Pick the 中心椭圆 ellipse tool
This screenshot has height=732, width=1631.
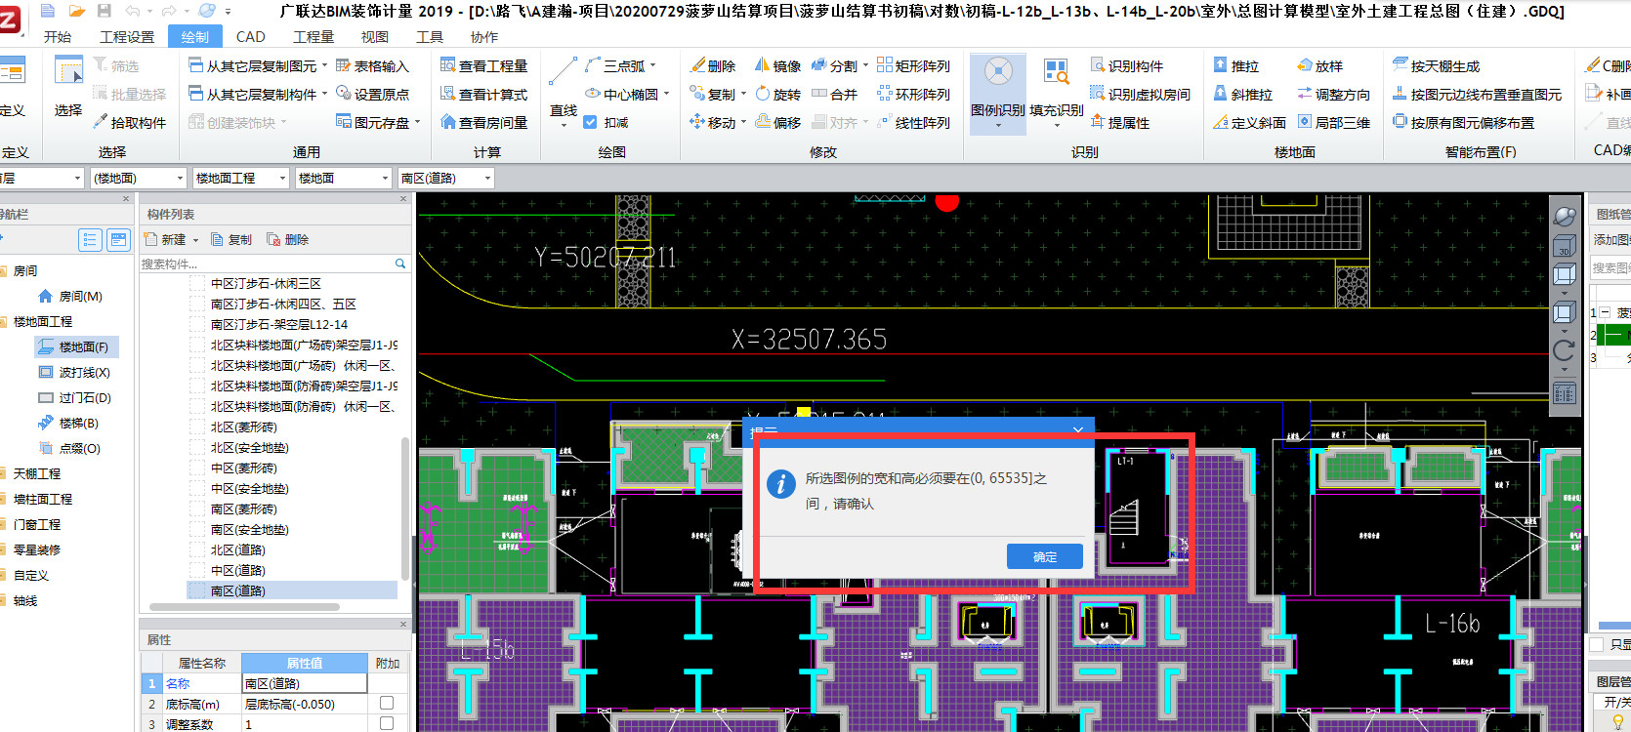(x=627, y=94)
